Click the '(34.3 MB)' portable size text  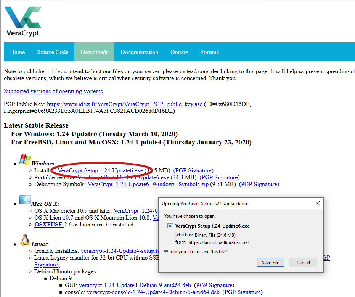tap(183, 177)
